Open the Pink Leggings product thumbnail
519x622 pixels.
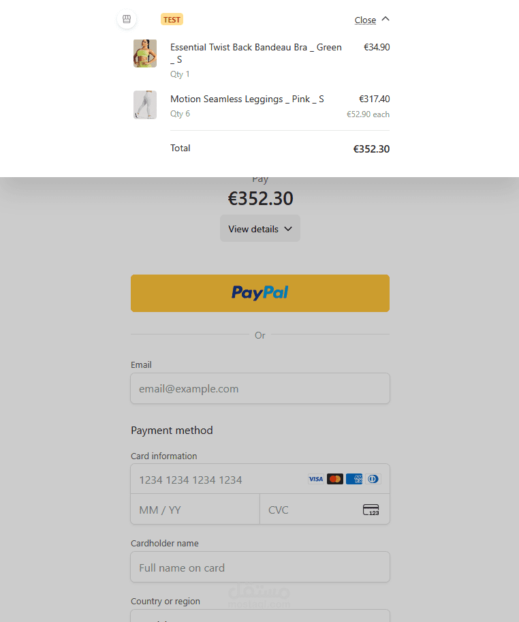click(x=145, y=105)
